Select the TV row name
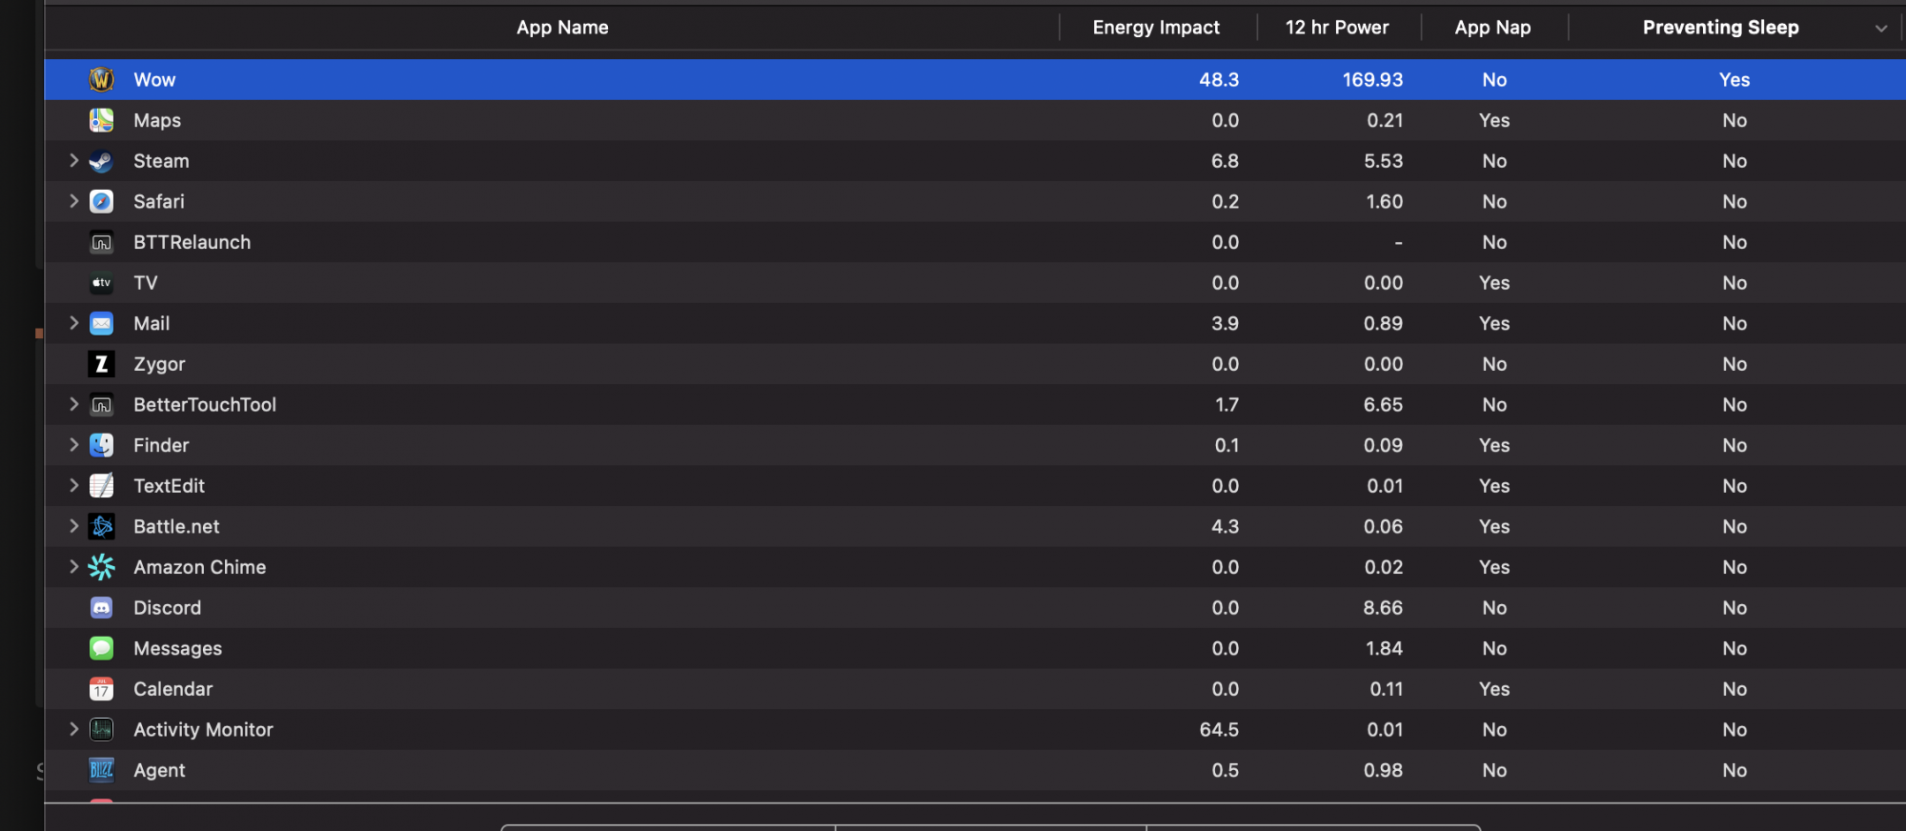This screenshot has height=831, width=1906. pos(146,283)
